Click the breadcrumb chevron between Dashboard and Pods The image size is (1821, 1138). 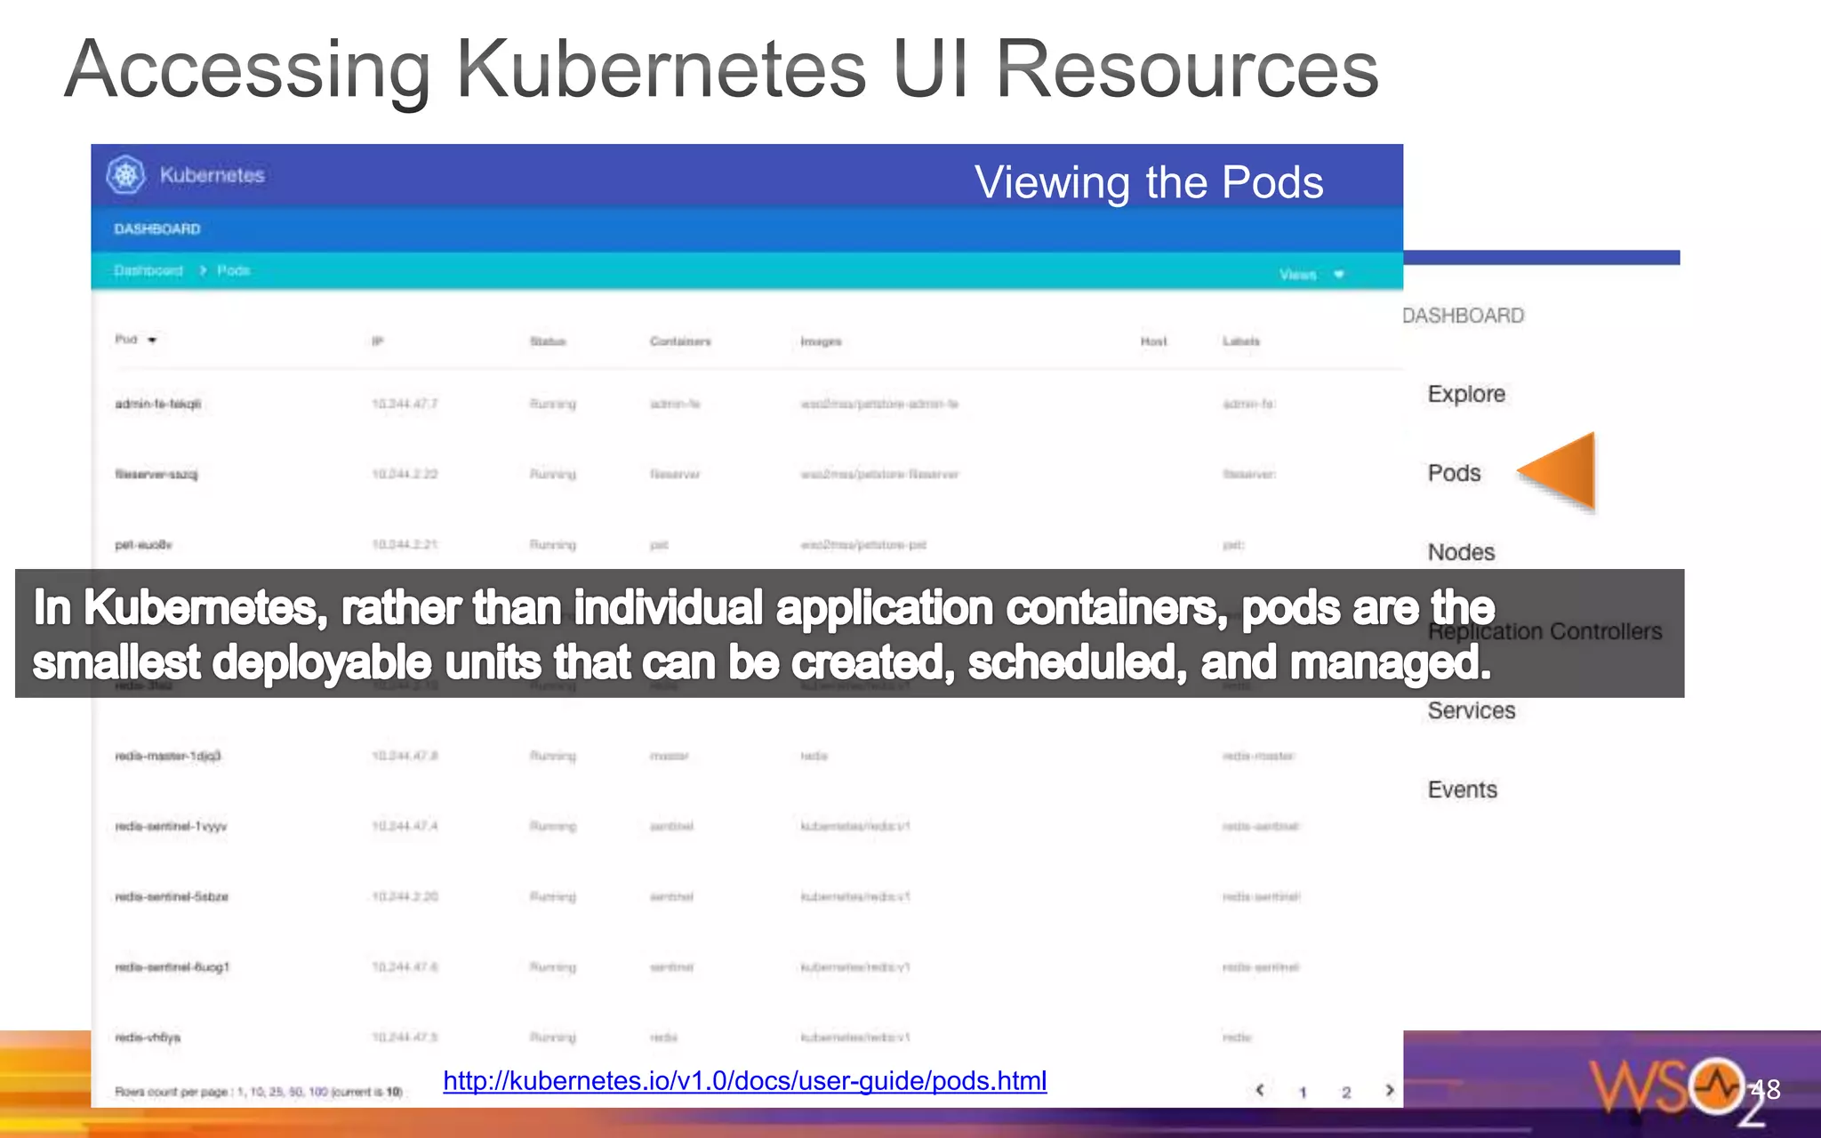203,270
